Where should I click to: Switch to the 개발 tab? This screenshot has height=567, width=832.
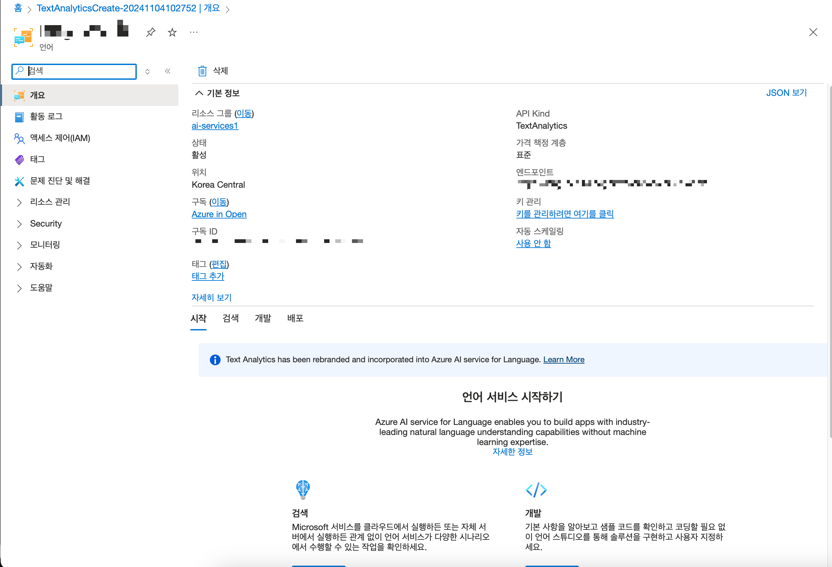coord(263,318)
